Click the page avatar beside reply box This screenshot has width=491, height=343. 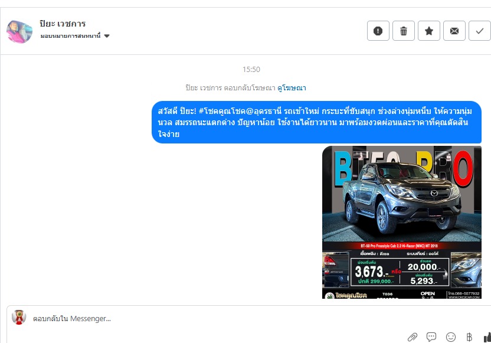(19, 317)
